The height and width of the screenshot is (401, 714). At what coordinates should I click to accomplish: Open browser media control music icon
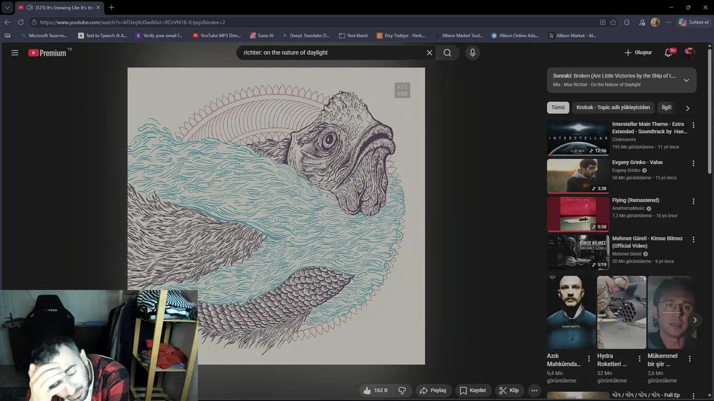point(642,22)
